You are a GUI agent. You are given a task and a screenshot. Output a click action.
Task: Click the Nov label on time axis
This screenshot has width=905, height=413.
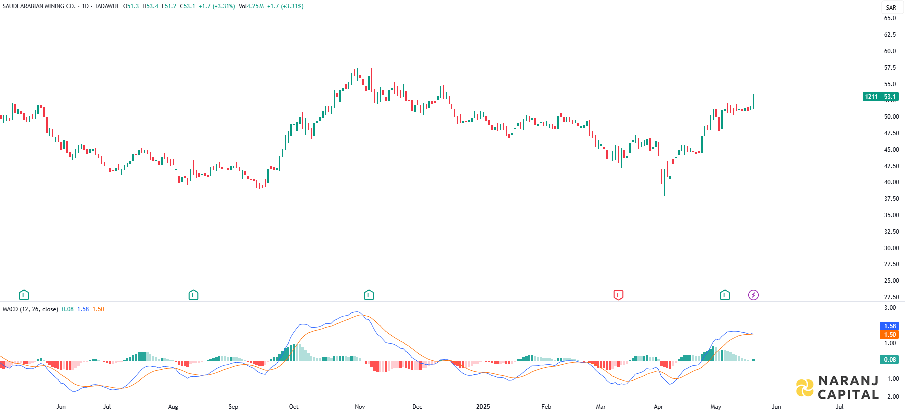(360, 407)
